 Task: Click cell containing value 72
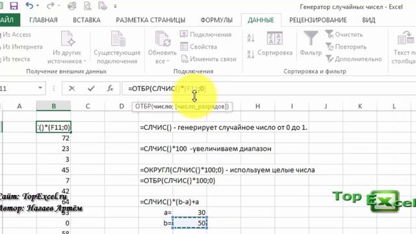[53, 138]
